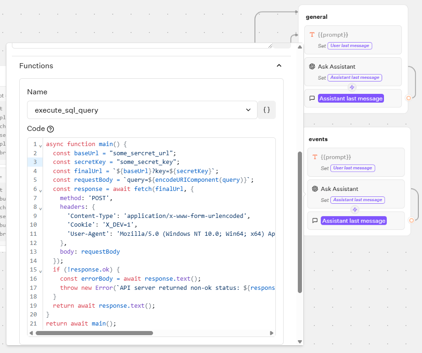Screen dimensions: 422x353
Task: Click OpenAI icon in general Ask Assistant block
Action: (x=312, y=66)
